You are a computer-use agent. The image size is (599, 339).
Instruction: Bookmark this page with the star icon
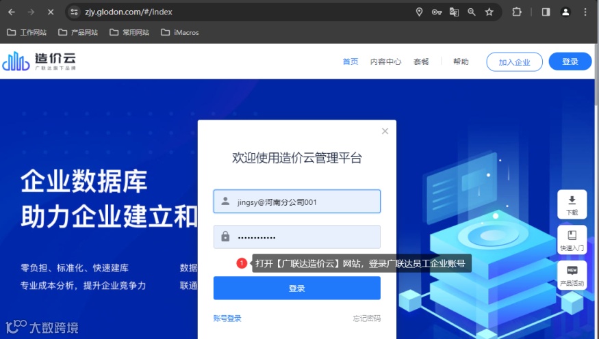[x=489, y=12]
